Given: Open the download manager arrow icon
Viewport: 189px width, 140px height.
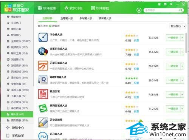Looking at the screenshot, I should tap(139, 10).
